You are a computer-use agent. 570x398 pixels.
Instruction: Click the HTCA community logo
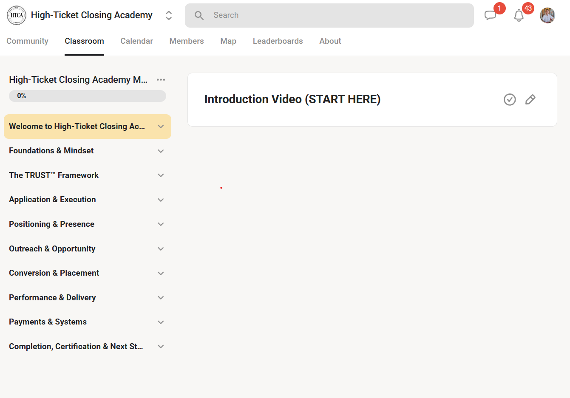(x=17, y=15)
